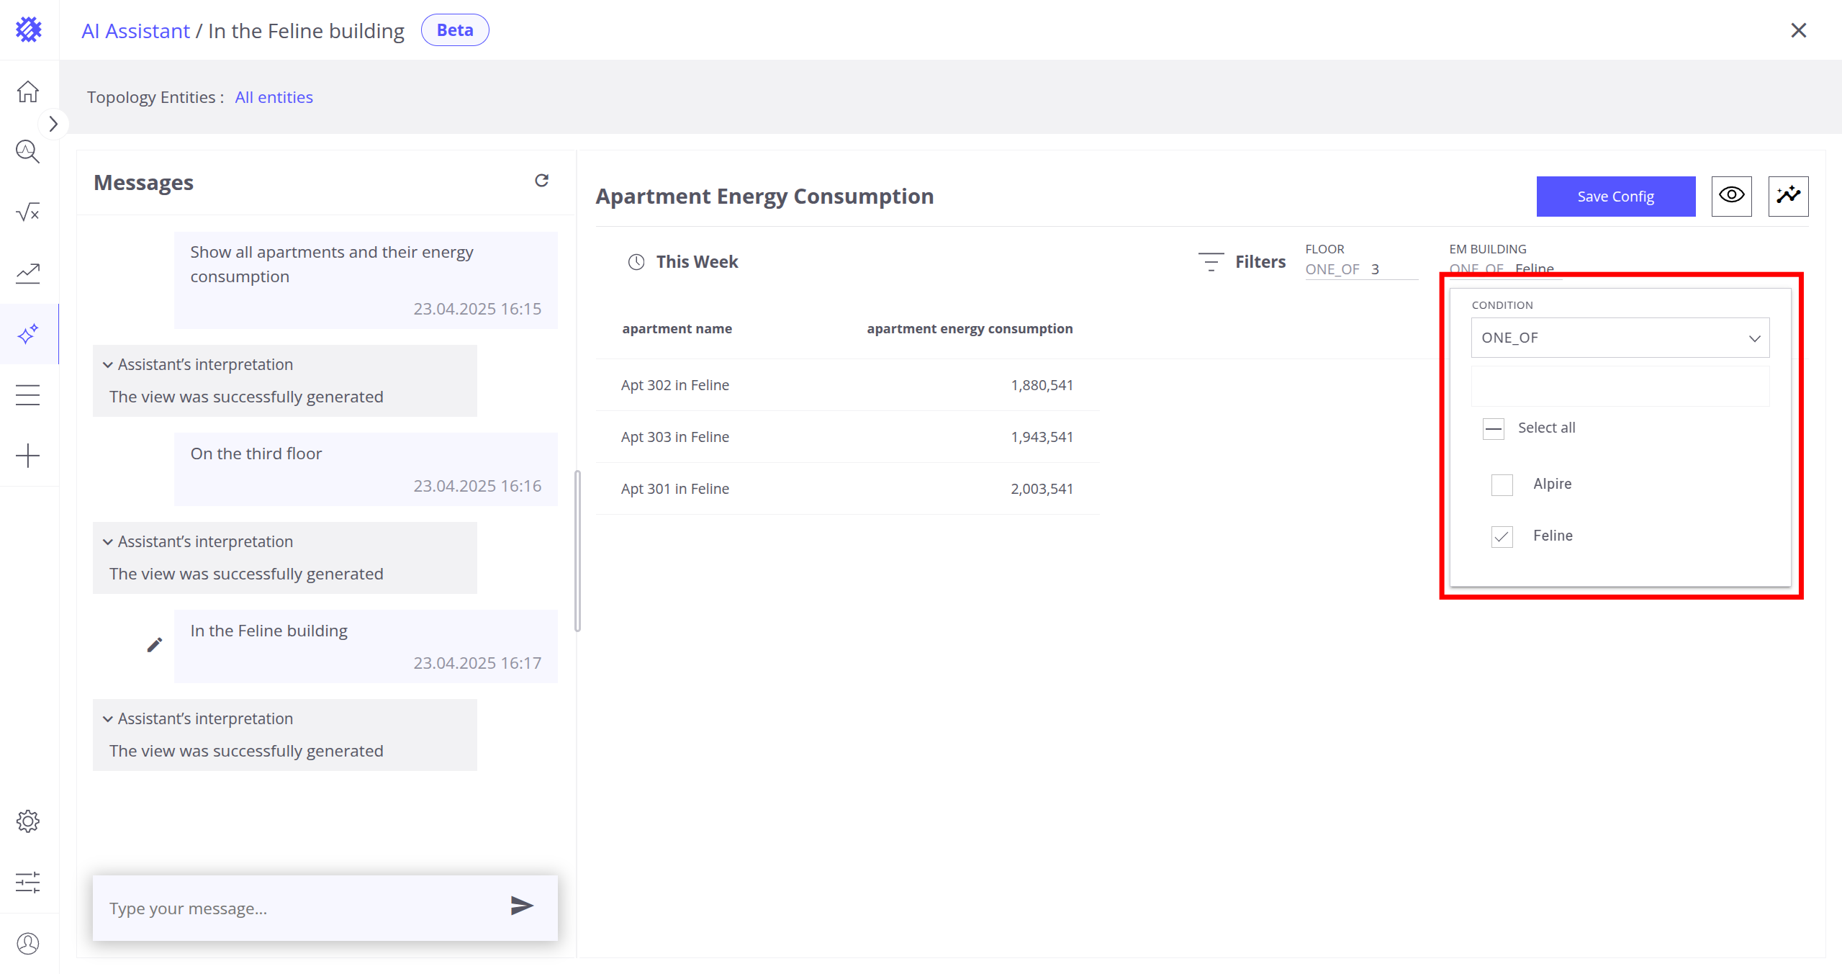Uncheck the Feline checkbox
Viewport: 1842px width, 974px height.
(1502, 536)
